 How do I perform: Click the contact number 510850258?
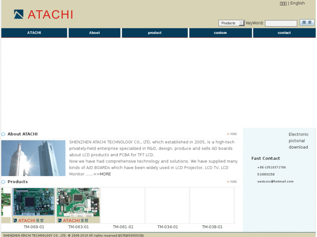tap(266, 174)
